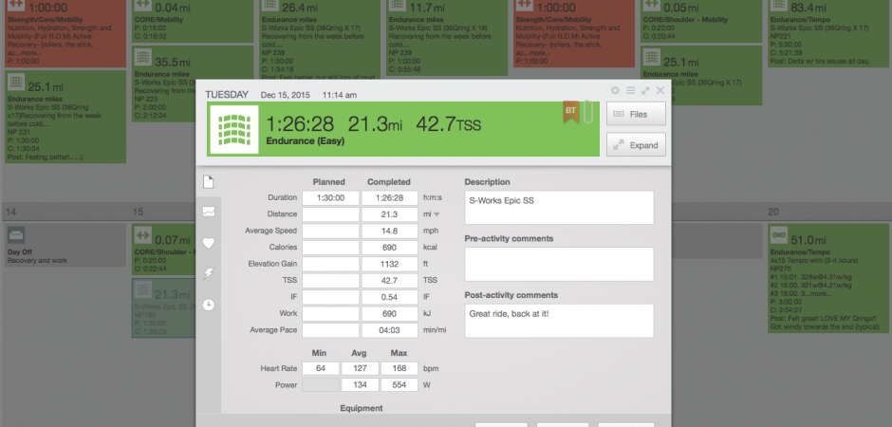Viewport: 892px width, 427px height.
Task: Click the orange BT bookmark badge
Action: click(569, 112)
